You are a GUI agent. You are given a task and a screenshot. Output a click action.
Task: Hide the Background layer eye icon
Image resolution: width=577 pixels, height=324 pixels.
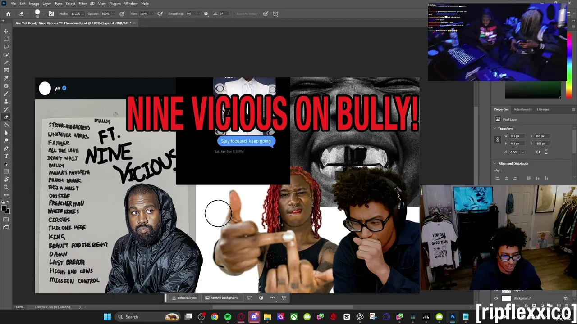tap(496, 298)
